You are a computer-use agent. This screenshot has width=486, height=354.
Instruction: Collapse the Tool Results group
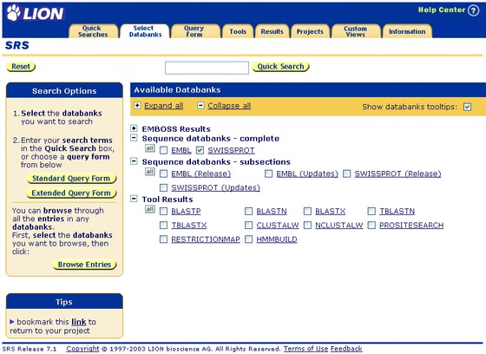click(134, 199)
